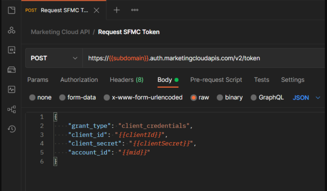Open the Collections sidebar icon
The height and width of the screenshot is (191, 327).
[x=11, y=10]
